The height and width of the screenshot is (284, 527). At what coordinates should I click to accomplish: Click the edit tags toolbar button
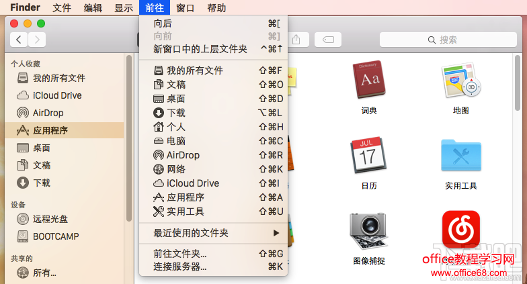point(328,40)
